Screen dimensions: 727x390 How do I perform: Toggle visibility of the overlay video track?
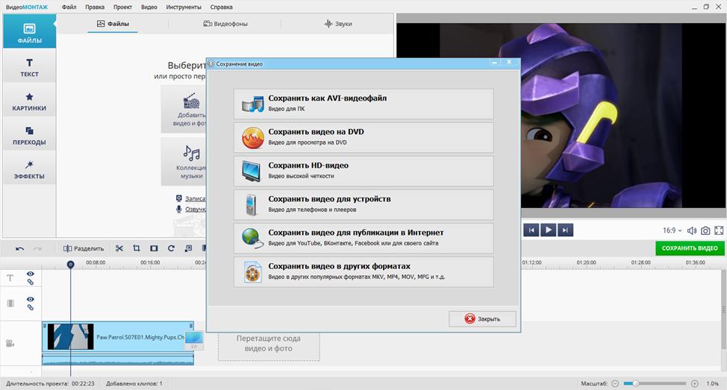(x=30, y=299)
